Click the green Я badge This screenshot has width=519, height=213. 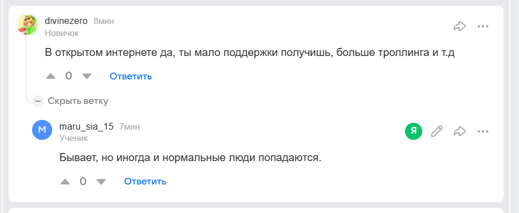(414, 131)
